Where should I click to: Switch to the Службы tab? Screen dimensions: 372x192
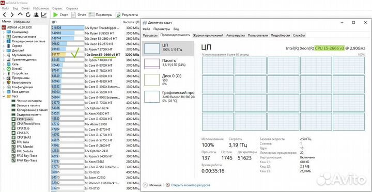tap(299, 35)
